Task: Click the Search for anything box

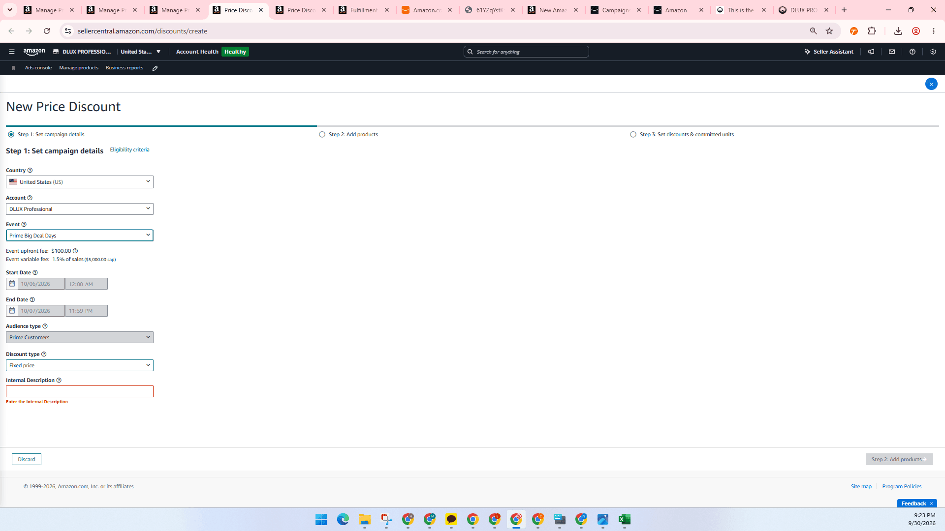Action: (526, 52)
